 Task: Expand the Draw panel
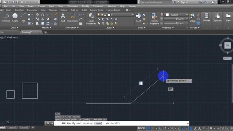[15, 28]
